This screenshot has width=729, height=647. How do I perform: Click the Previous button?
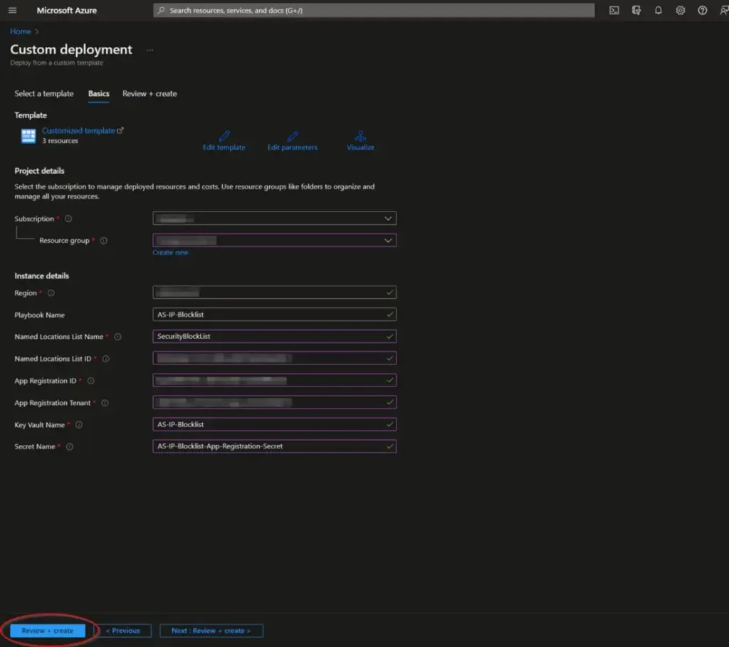click(x=123, y=631)
